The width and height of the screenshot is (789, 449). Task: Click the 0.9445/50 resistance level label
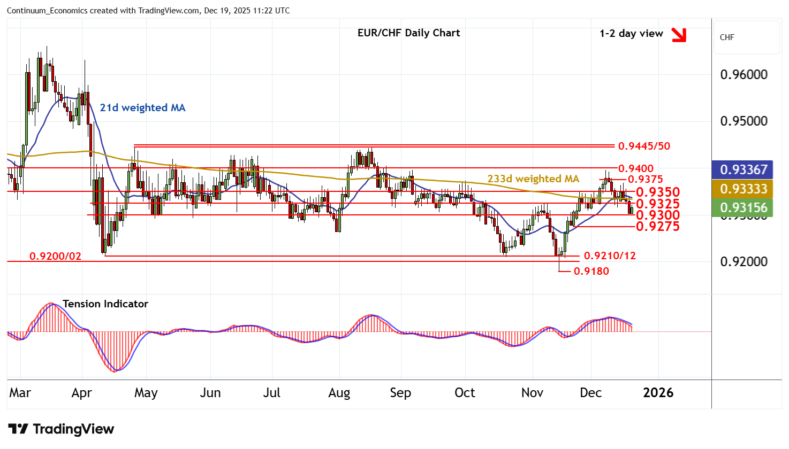(x=644, y=146)
